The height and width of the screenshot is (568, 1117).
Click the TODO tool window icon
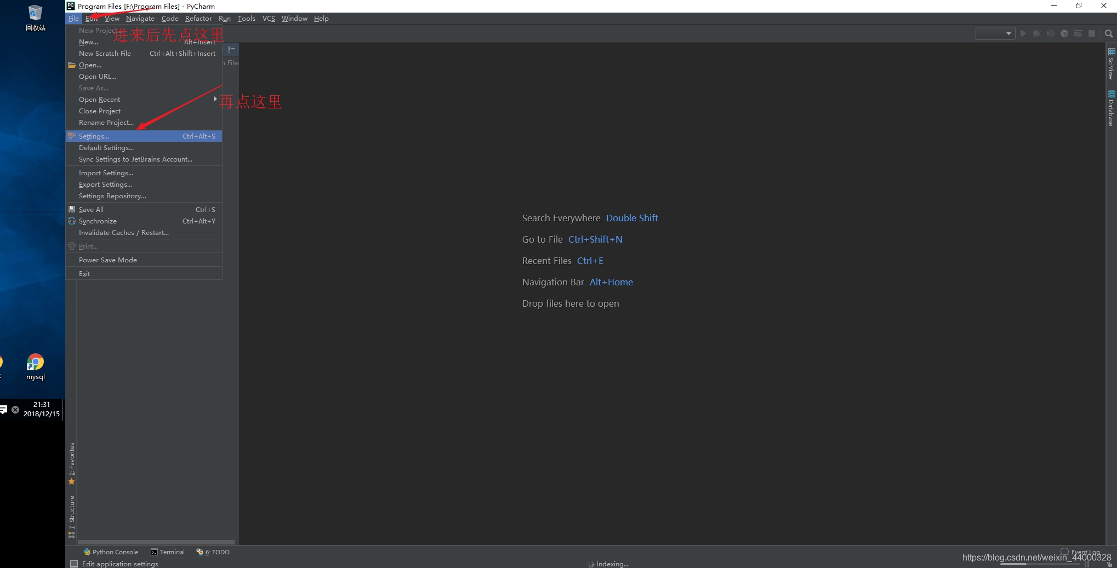point(200,552)
